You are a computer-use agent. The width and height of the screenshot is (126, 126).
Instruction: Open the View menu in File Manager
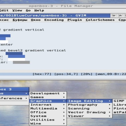tap(17, 10)
